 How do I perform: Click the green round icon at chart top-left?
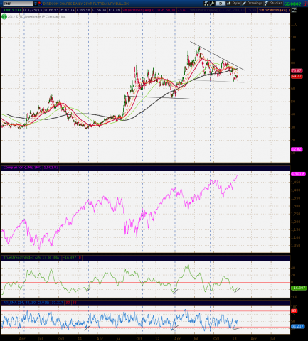[x=4, y=17]
